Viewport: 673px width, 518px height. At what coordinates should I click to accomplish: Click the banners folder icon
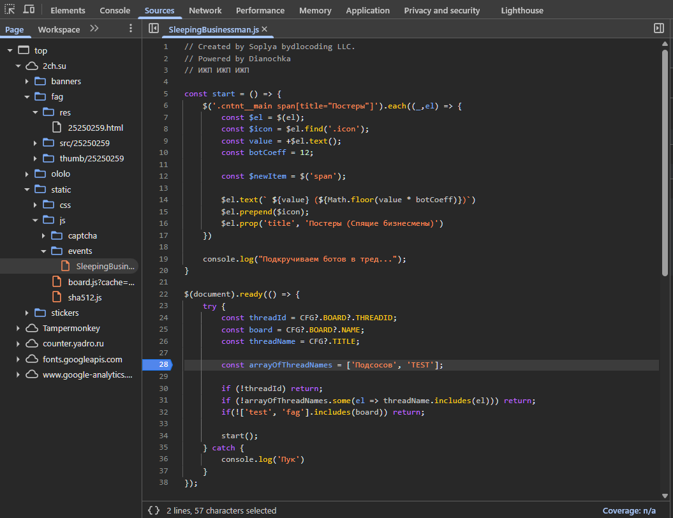pos(40,82)
